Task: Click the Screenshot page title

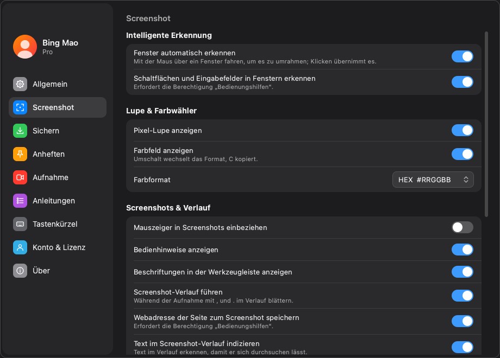Action: click(x=148, y=18)
